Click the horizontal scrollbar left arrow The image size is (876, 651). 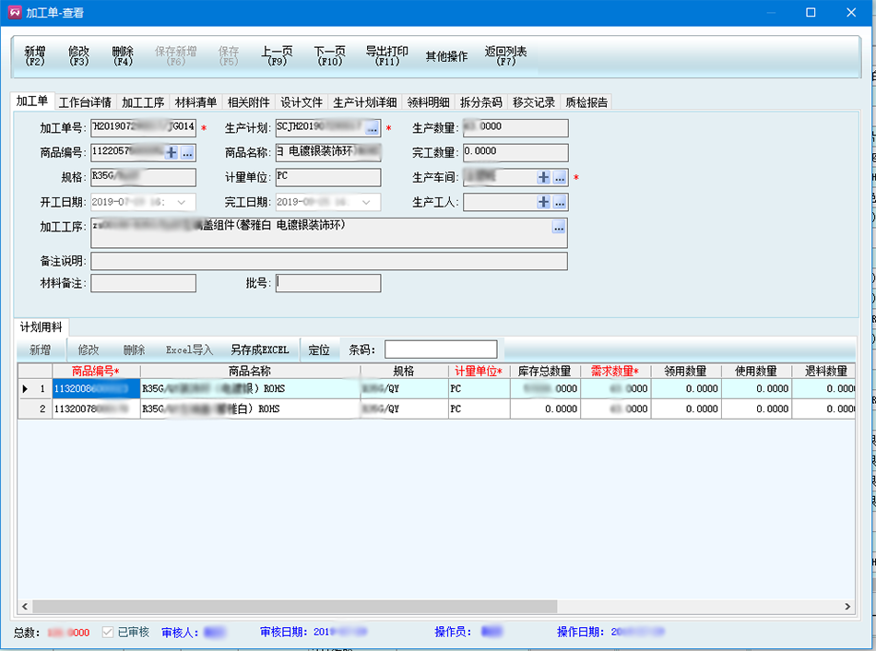click(25, 607)
